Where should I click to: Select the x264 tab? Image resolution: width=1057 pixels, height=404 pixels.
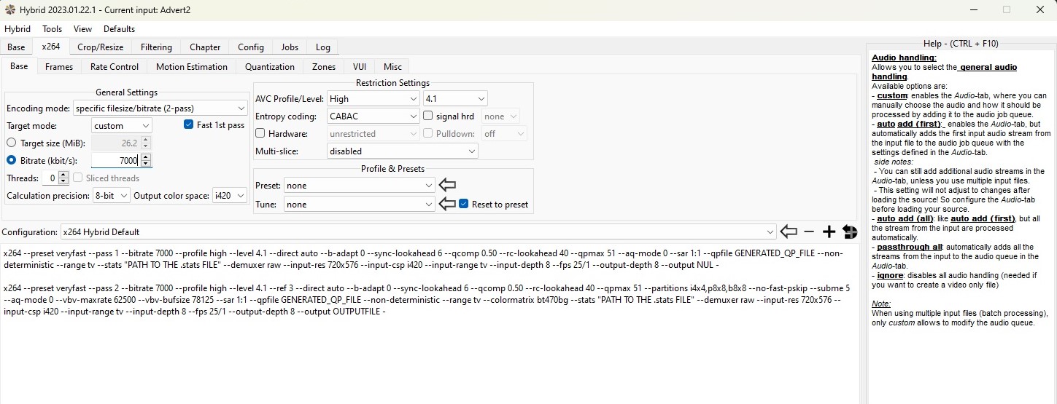click(x=50, y=47)
